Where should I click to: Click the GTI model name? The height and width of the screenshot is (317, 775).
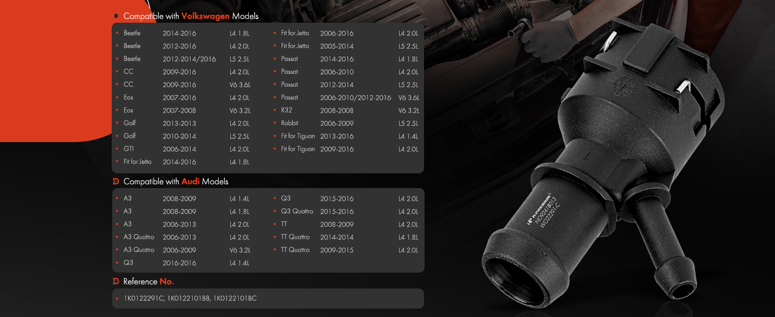[129, 149]
